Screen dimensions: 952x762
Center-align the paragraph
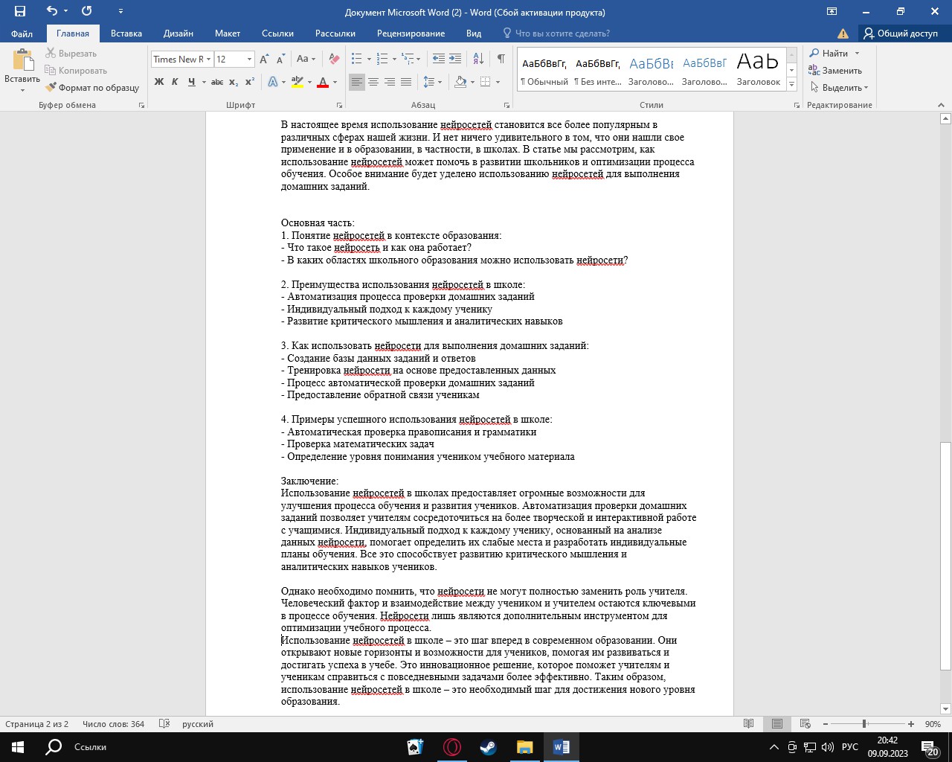[373, 82]
